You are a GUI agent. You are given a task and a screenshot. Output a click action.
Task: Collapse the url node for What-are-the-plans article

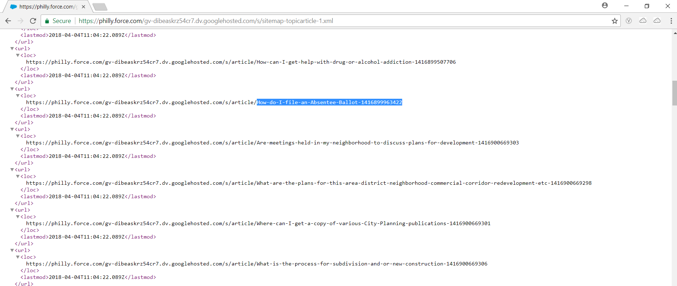[x=12, y=170]
